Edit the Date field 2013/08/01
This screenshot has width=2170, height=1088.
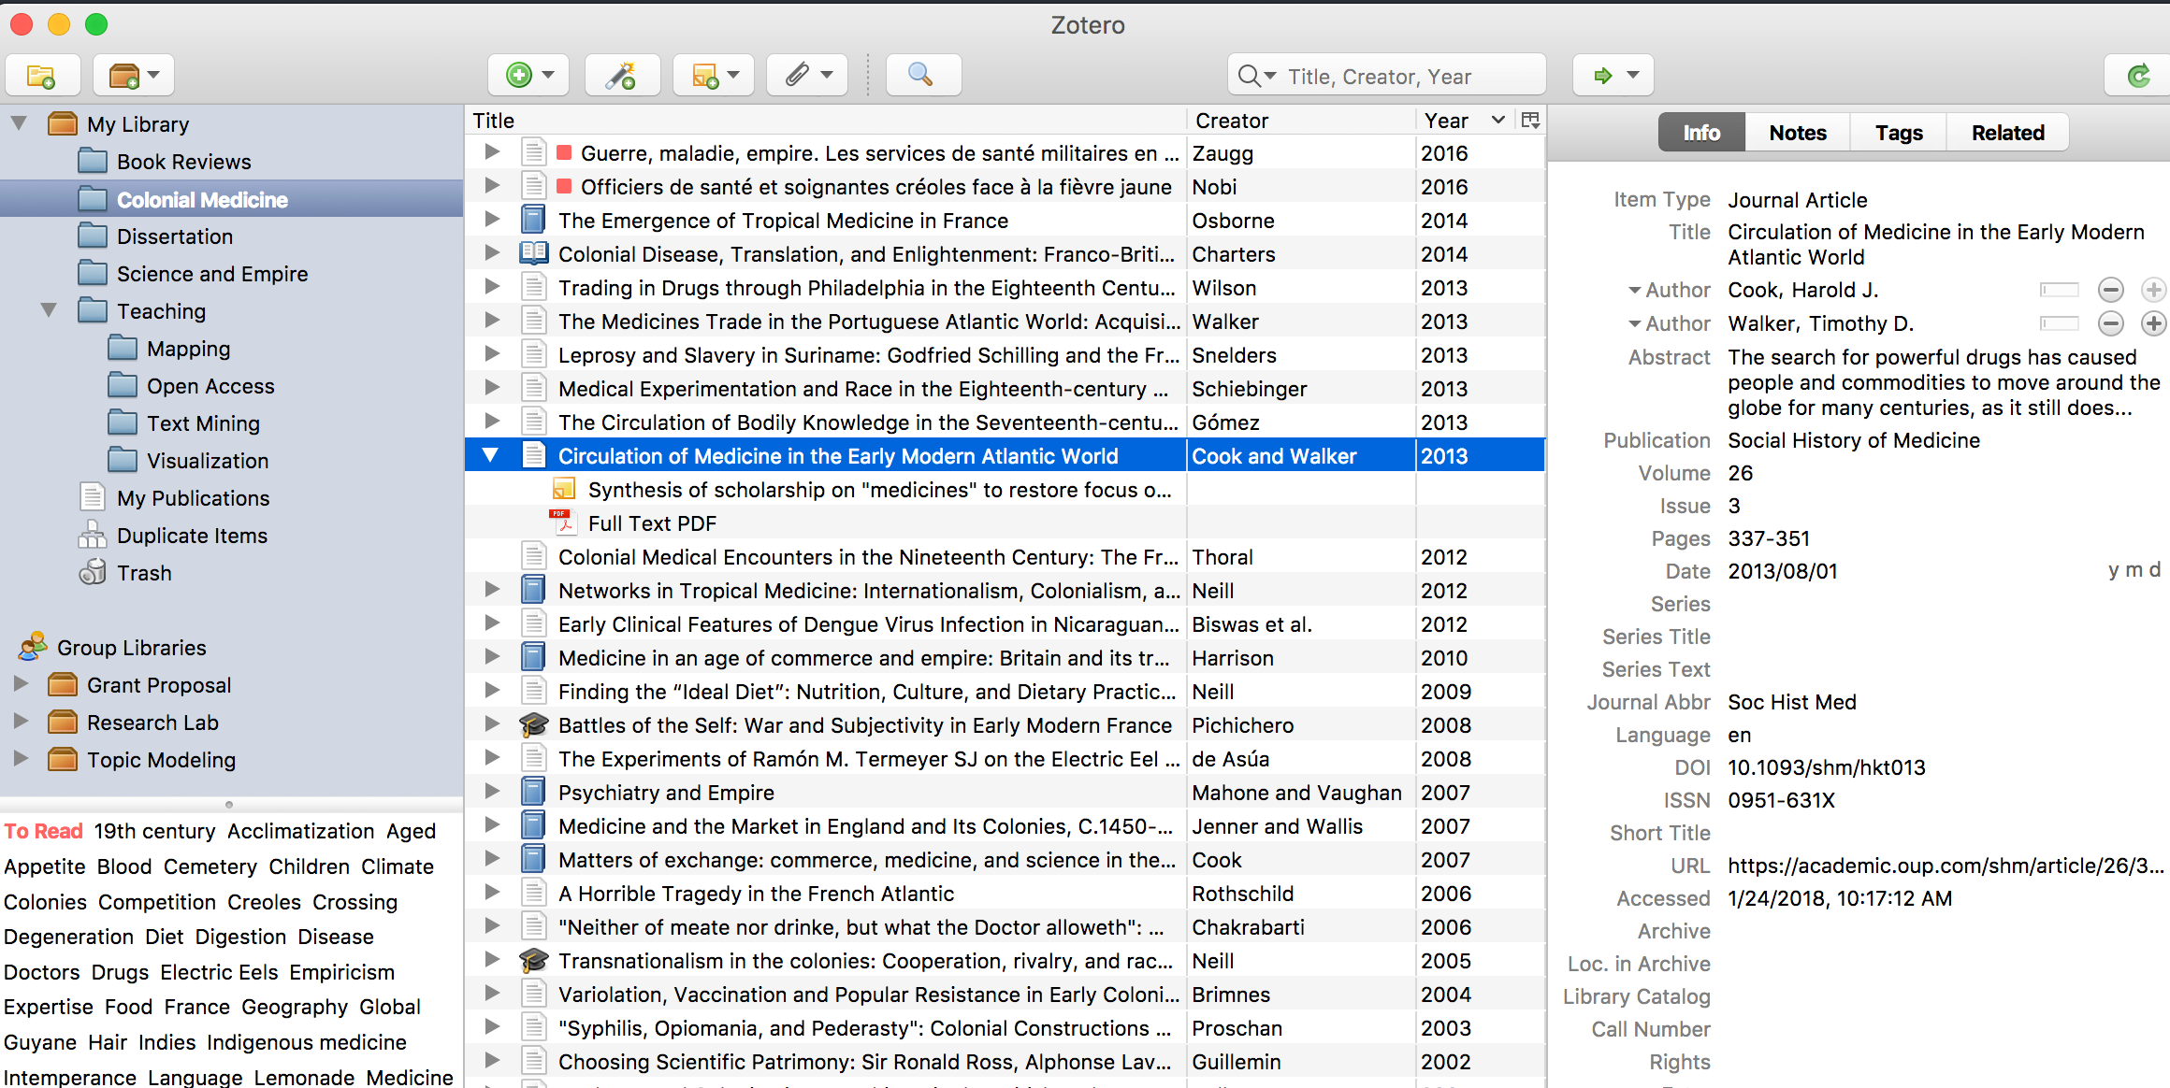click(1782, 571)
